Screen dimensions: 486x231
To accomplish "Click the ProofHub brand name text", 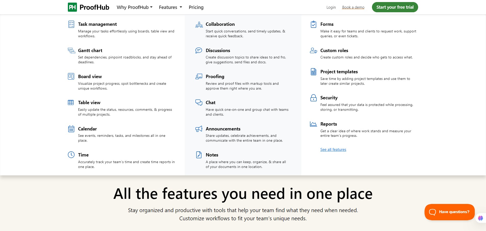I will (94, 7).
